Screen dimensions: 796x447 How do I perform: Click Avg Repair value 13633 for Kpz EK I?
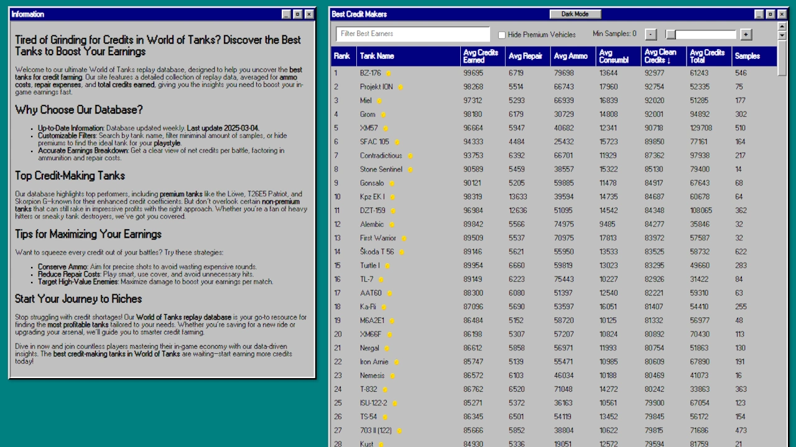pos(517,197)
